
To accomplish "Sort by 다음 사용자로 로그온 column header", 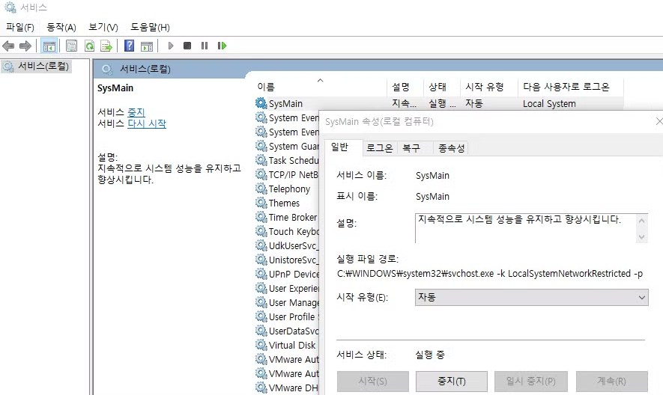I will (570, 87).
